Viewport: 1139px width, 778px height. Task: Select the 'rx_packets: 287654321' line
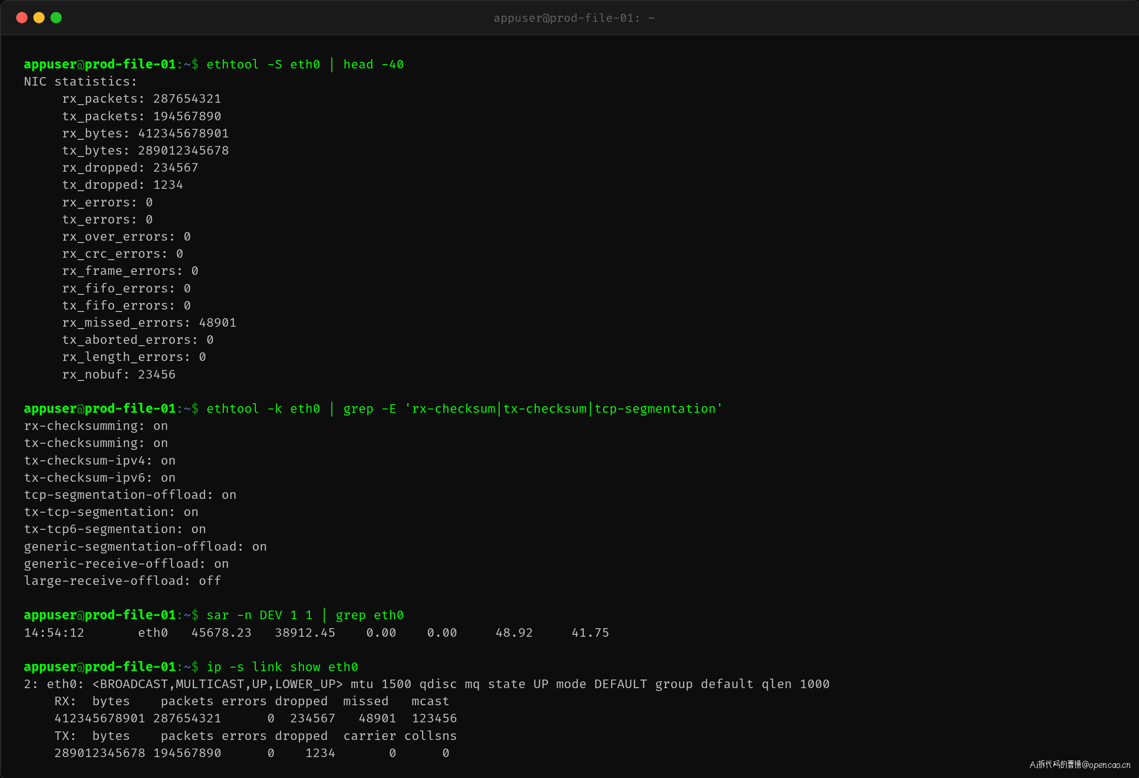pos(142,98)
